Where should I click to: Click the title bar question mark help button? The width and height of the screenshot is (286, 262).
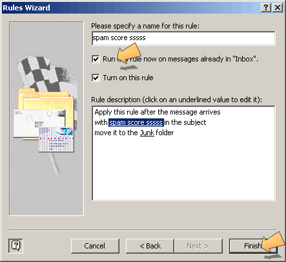point(266,8)
